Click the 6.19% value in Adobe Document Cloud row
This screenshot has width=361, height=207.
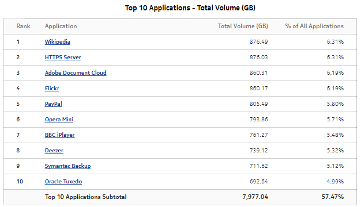pos(335,73)
